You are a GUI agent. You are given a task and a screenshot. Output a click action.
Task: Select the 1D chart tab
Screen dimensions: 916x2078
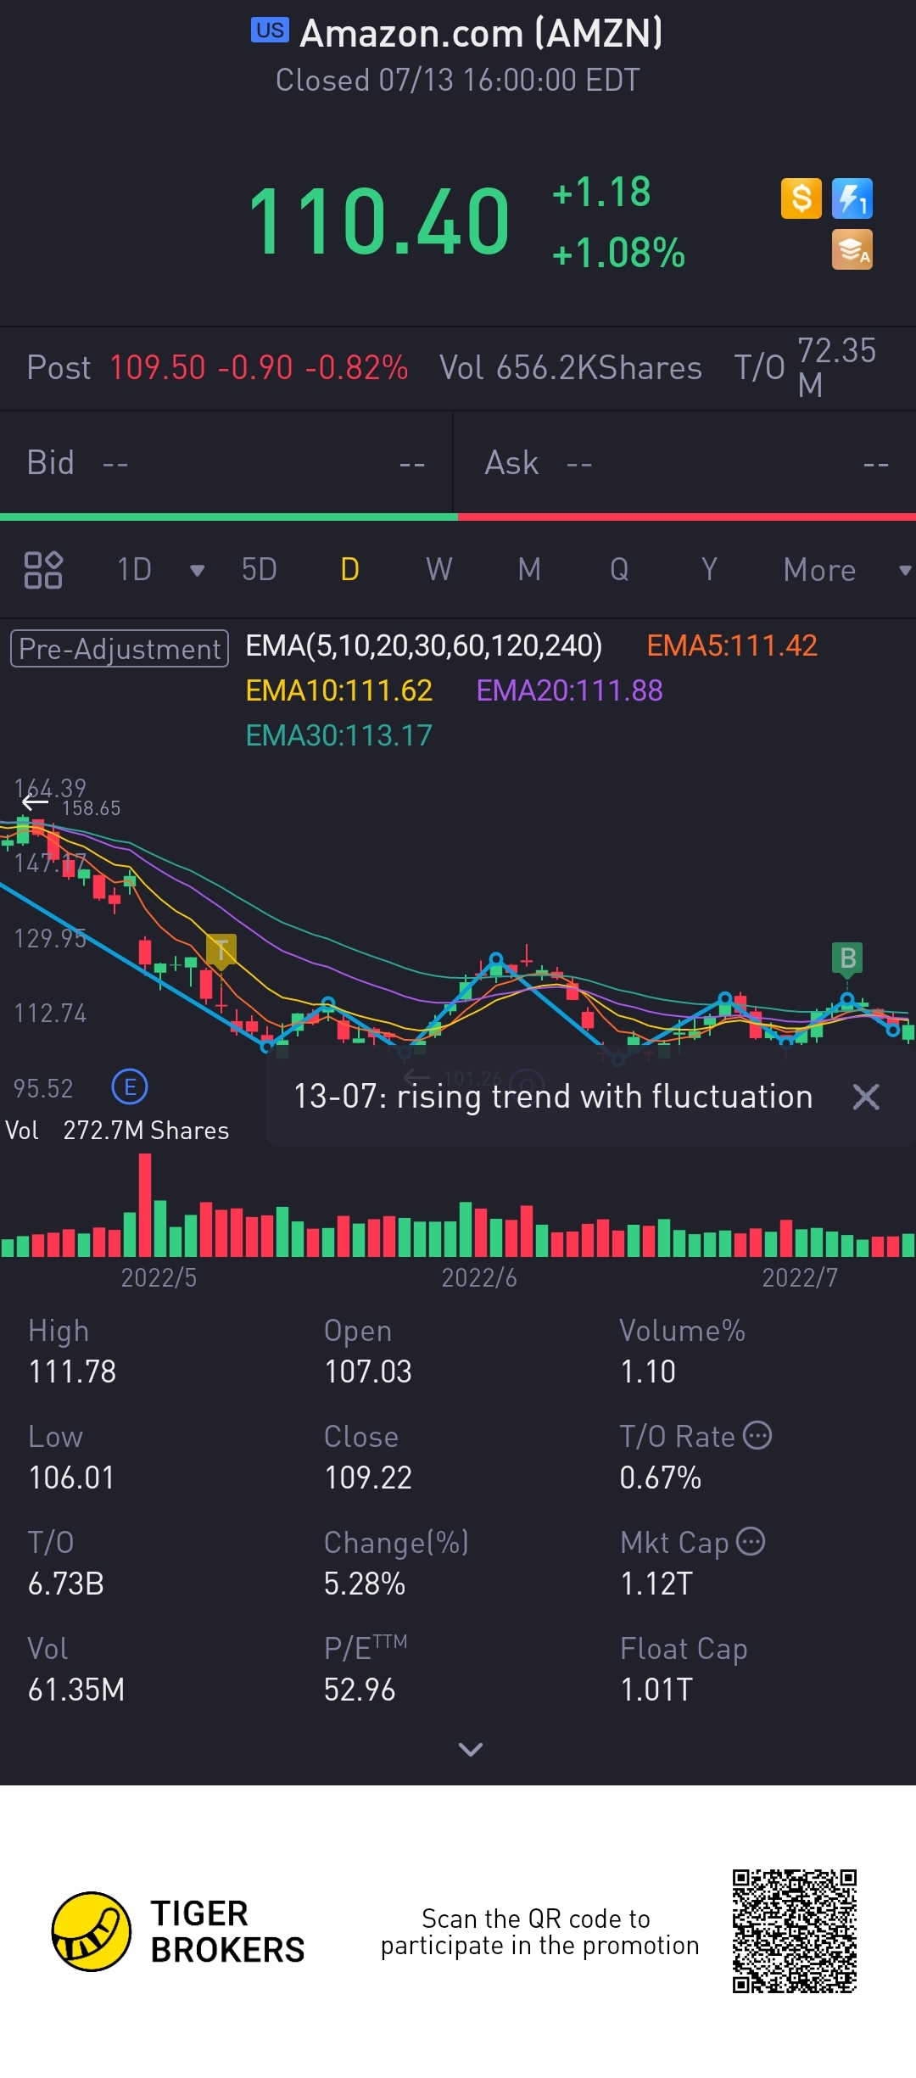[134, 570]
